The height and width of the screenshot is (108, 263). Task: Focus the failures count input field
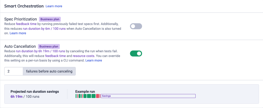click(x=14, y=71)
